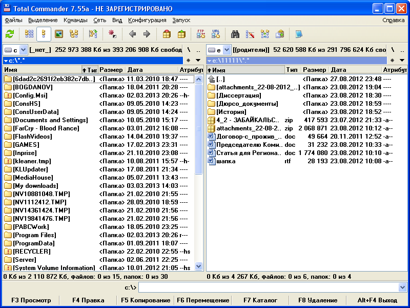The image size is (410, 308).
Task: Click the left panel scroll up arrow
Action: point(199,80)
